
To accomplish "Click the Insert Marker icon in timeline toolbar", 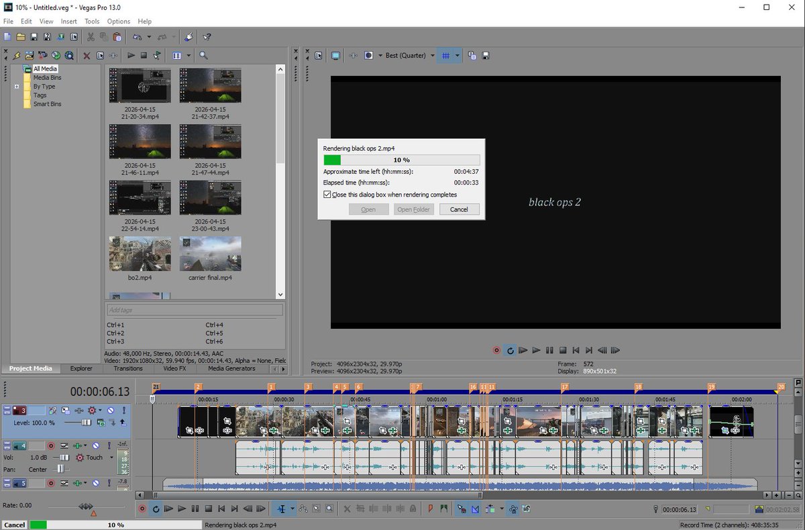I will point(430,509).
